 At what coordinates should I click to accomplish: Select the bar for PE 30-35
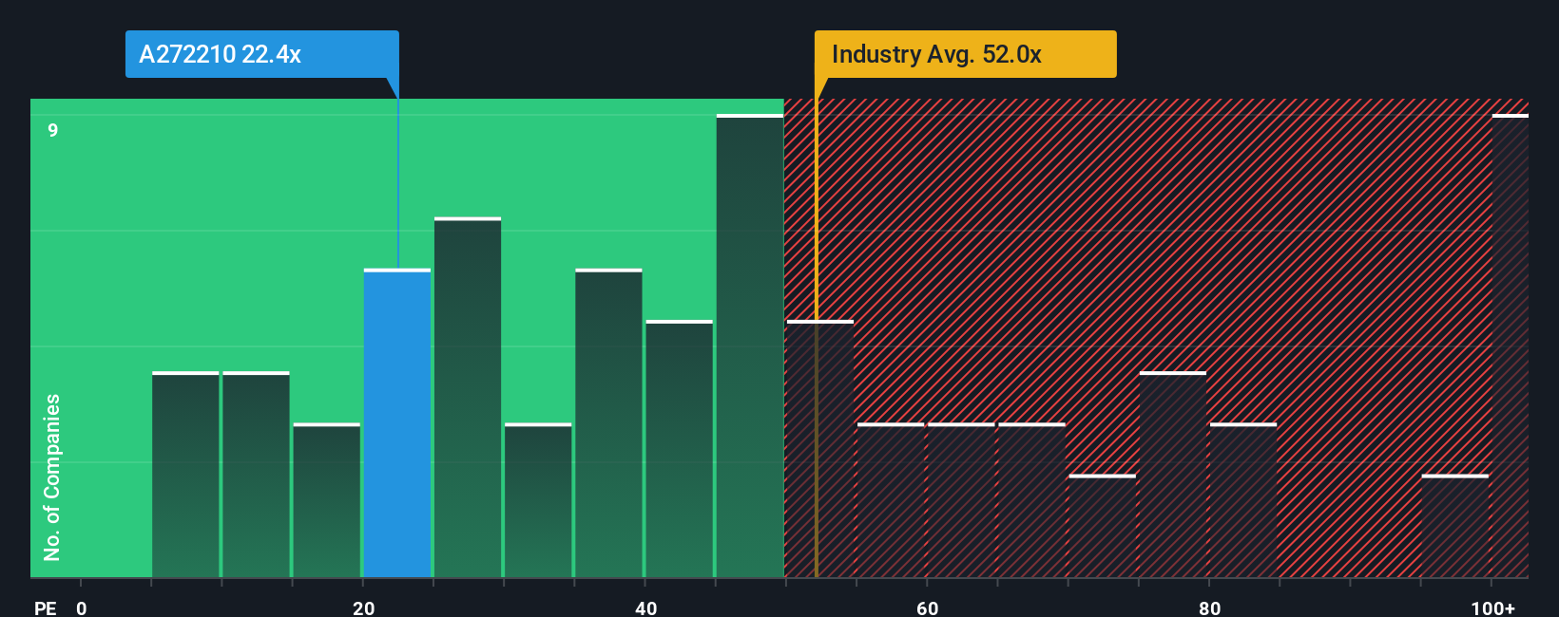pos(538,500)
